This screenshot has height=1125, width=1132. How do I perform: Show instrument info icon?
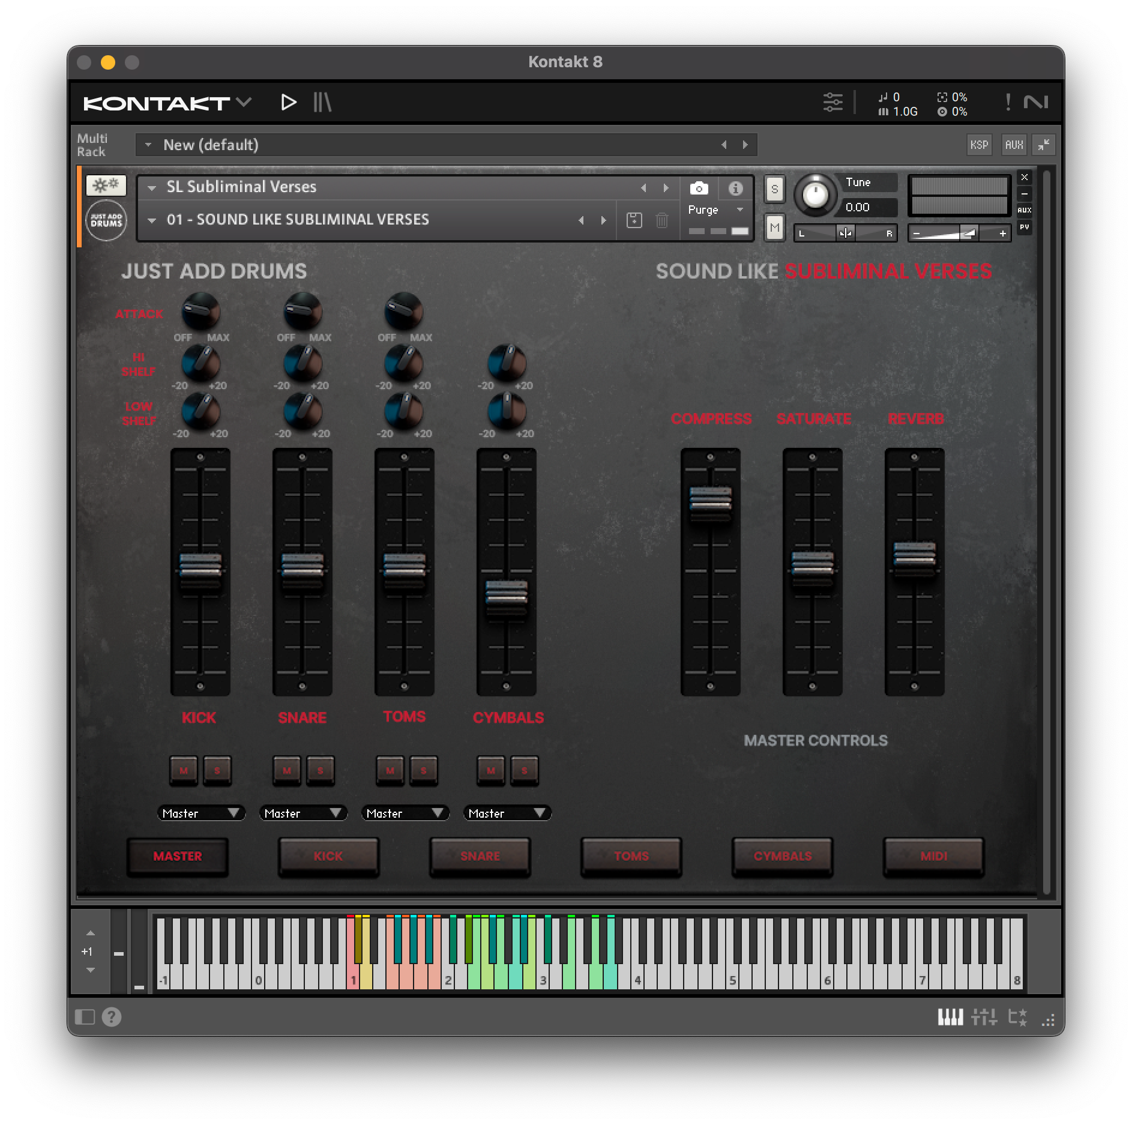tap(735, 189)
